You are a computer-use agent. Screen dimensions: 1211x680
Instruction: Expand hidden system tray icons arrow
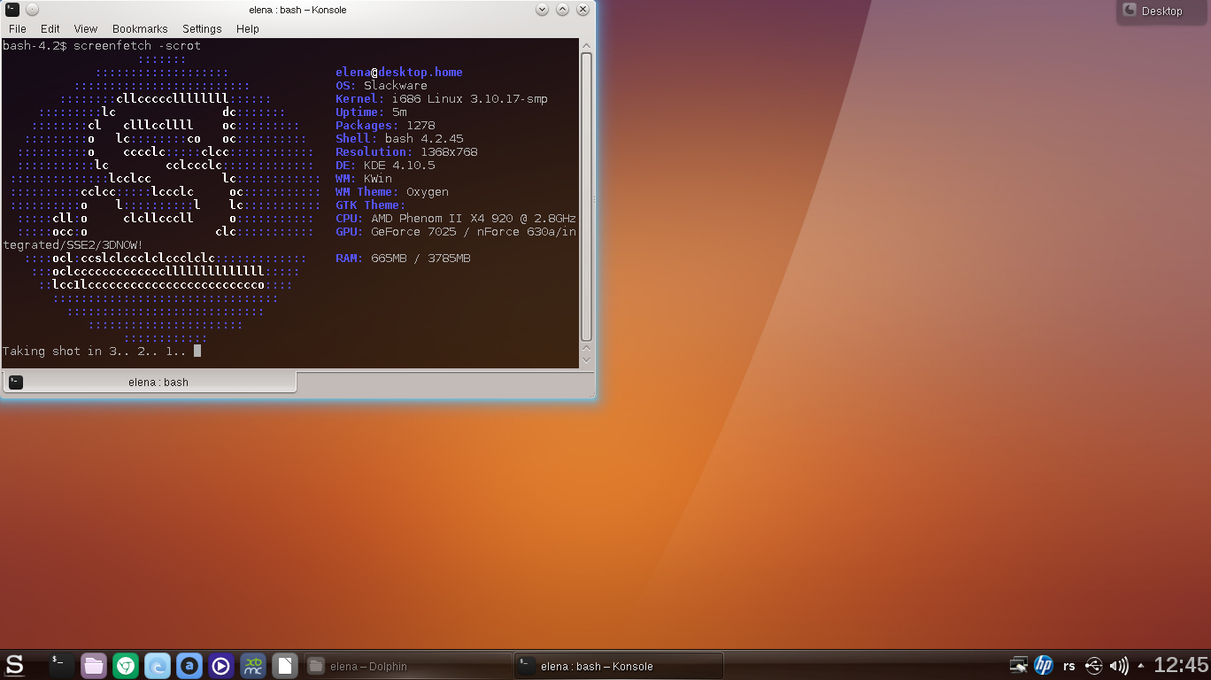click(x=1140, y=666)
